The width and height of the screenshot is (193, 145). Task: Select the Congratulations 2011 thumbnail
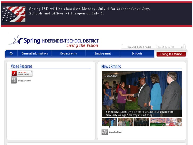click(158, 122)
